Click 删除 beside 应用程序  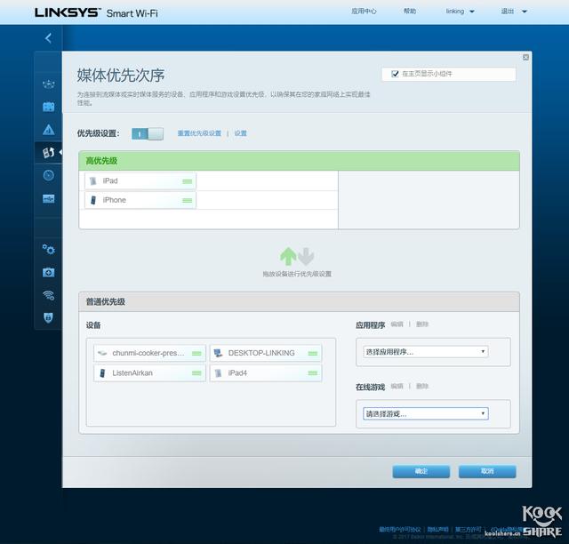coord(422,324)
